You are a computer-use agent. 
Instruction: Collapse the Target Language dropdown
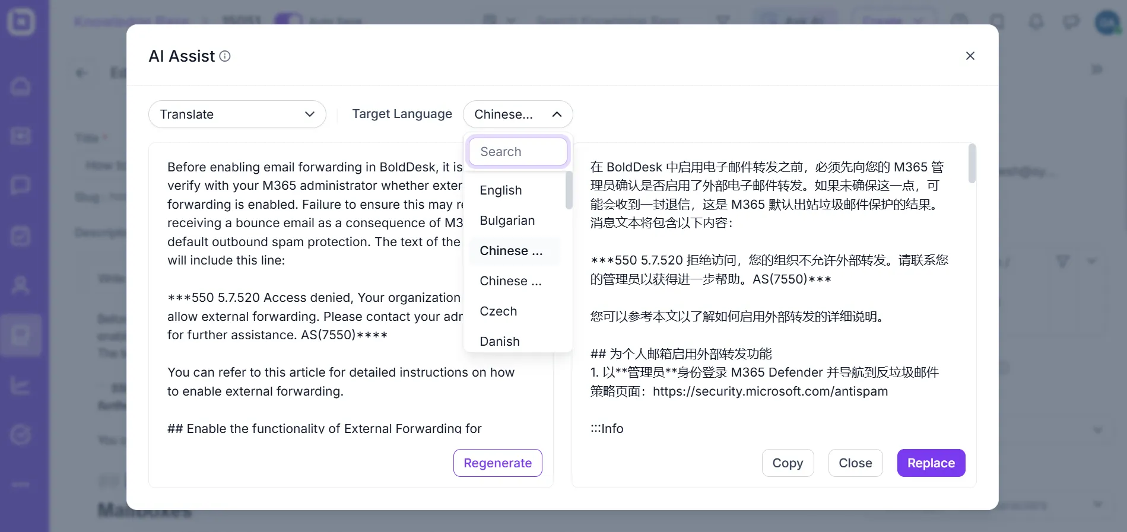[518, 114]
